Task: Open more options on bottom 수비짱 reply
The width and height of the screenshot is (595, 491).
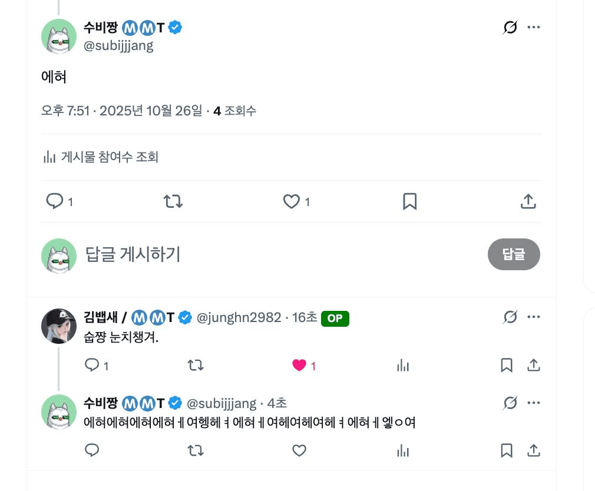Action: pyautogui.click(x=534, y=403)
